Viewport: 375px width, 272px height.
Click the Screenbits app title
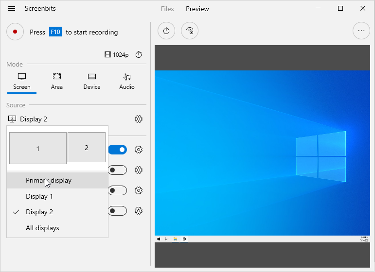[40, 9]
